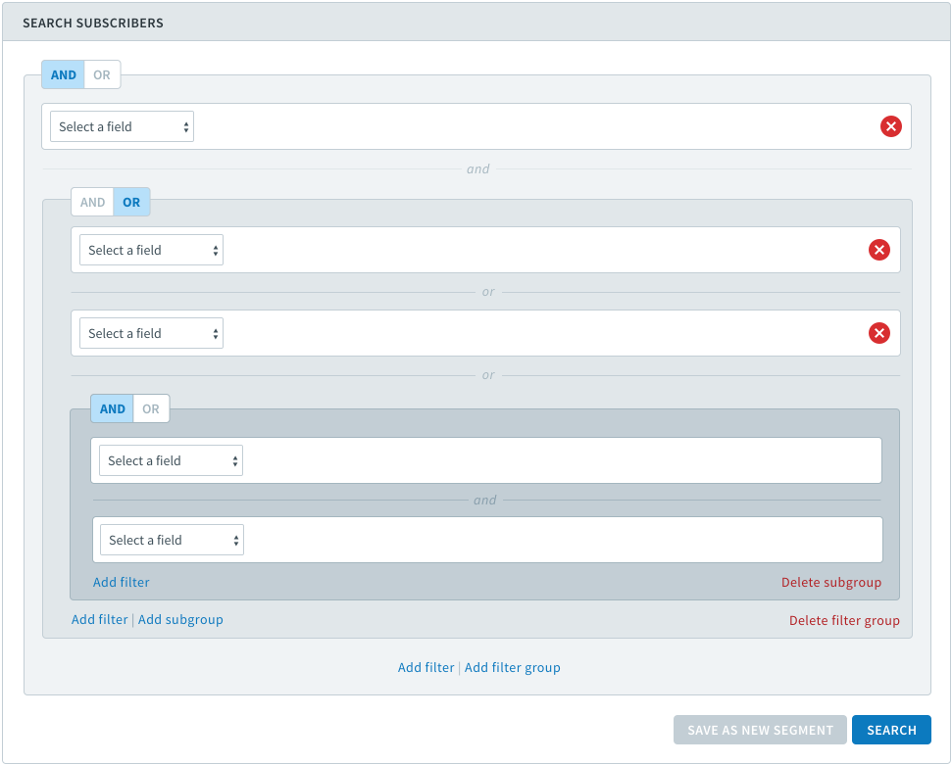Remove the top-level filter with red X

(x=890, y=126)
